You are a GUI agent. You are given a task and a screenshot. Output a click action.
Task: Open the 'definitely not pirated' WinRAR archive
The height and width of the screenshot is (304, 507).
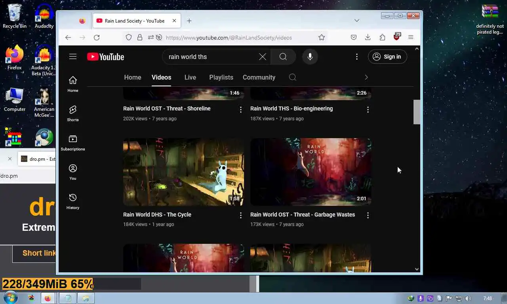pos(490,19)
